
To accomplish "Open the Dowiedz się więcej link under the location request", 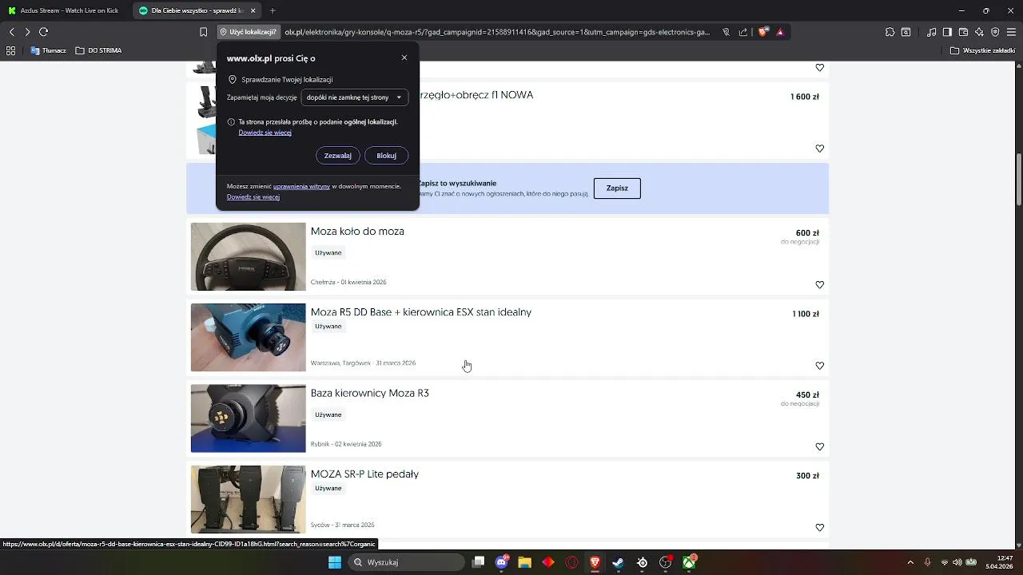I will coord(265,133).
